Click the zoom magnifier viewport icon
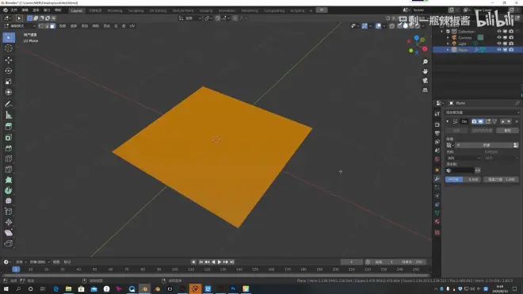Viewport: 523px width, 294px height. click(425, 62)
